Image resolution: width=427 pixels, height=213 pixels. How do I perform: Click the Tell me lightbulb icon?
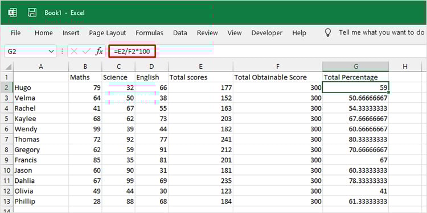click(328, 33)
